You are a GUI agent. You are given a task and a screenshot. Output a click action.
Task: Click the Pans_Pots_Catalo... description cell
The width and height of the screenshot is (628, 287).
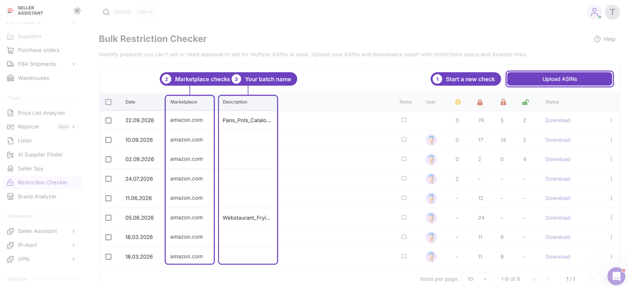tap(247, 120)
